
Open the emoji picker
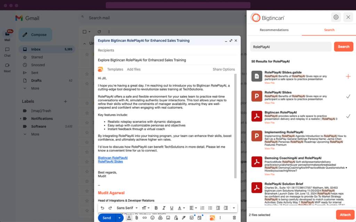click(152, 218)
